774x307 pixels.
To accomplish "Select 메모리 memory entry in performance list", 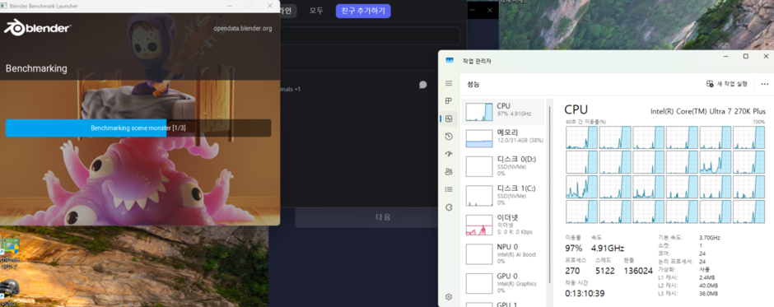I will pyautogui.click(x=503, y=139).
